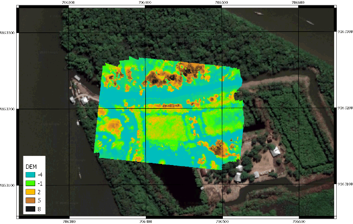The height and width of the screenshot is (224, 353).
Task: Click the black 8 legend swatch
Action: tap(31, 209)
